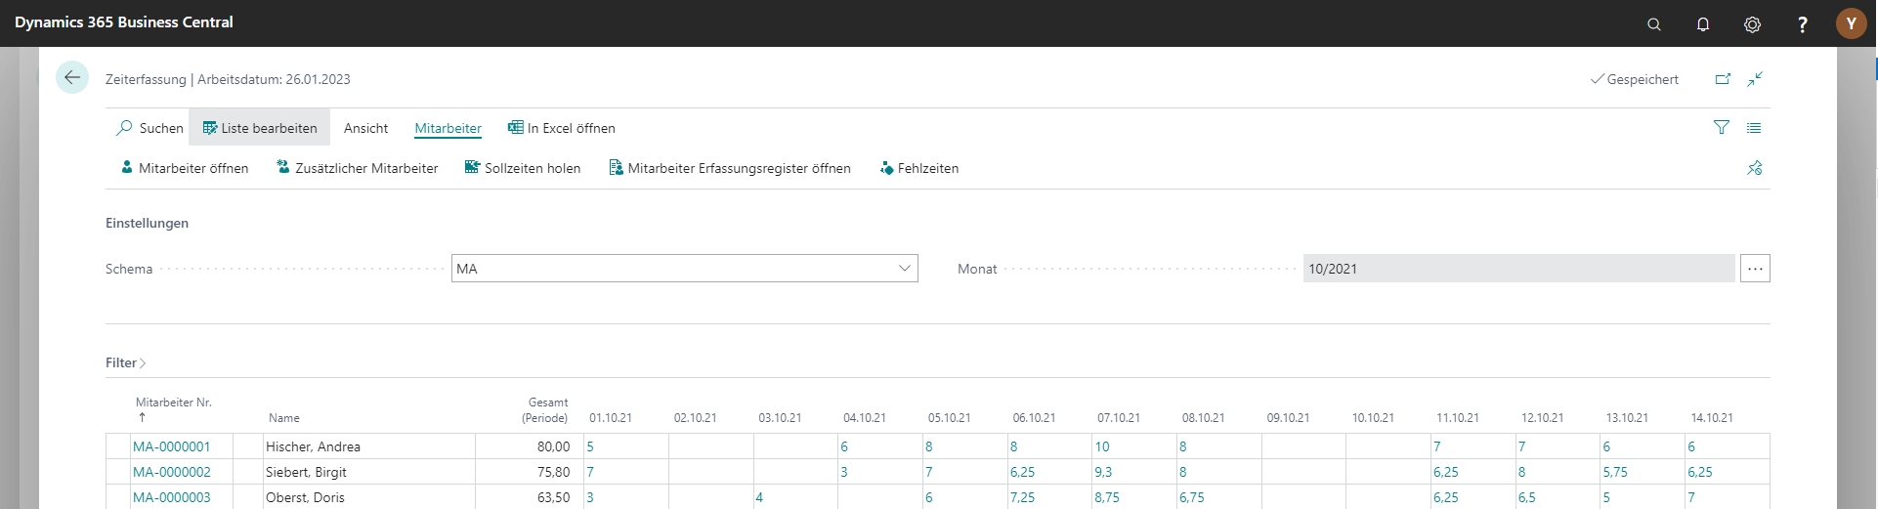The height and width of the screenshot is (509, 1878).
Task: Open the settings gear
Action: coord(1753,24)
